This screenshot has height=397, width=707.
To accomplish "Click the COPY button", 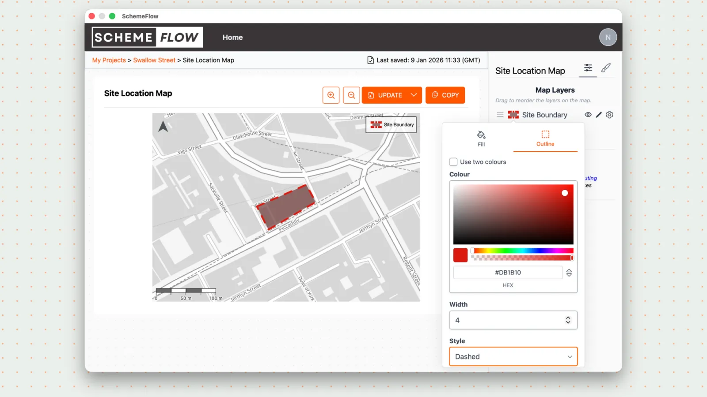I will pos(445,95).
